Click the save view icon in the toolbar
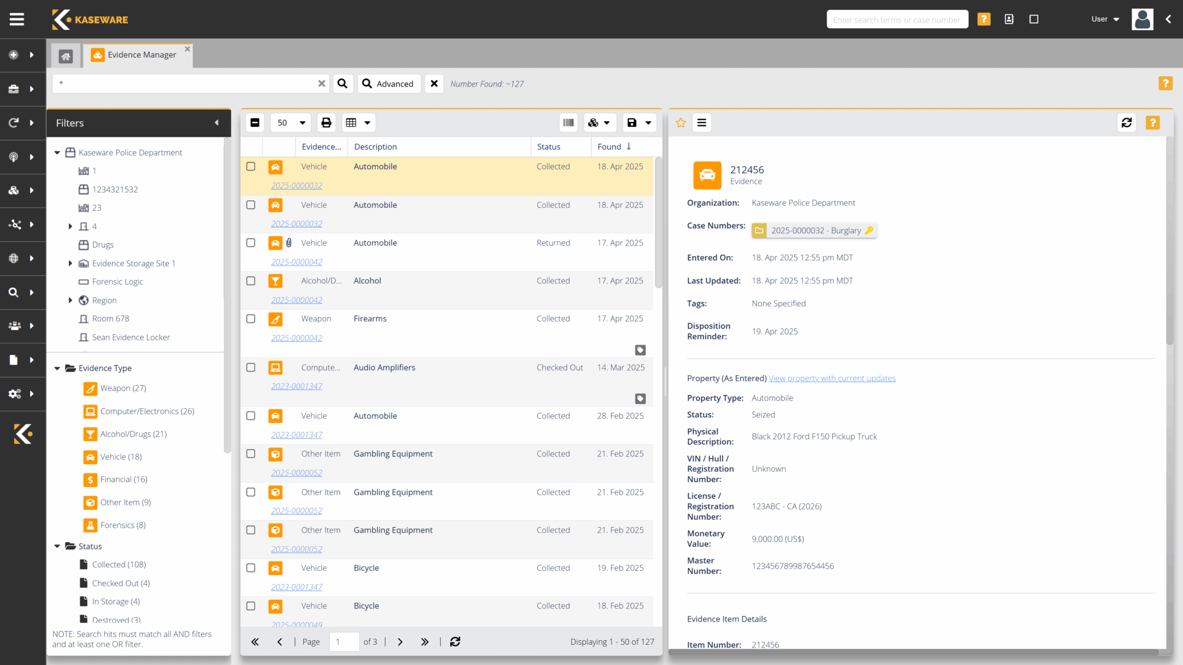Viewport: 1183px width, 665px height. [632, 122]
